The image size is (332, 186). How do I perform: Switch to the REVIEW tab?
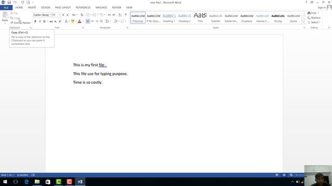click(x=117, y=8)
